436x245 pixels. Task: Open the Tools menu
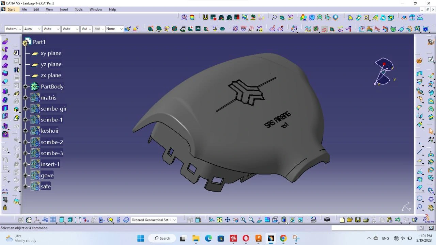[79, 9]
